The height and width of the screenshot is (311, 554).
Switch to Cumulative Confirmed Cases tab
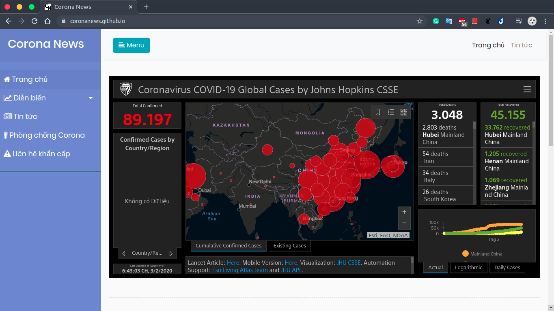(x=228, y=246)
